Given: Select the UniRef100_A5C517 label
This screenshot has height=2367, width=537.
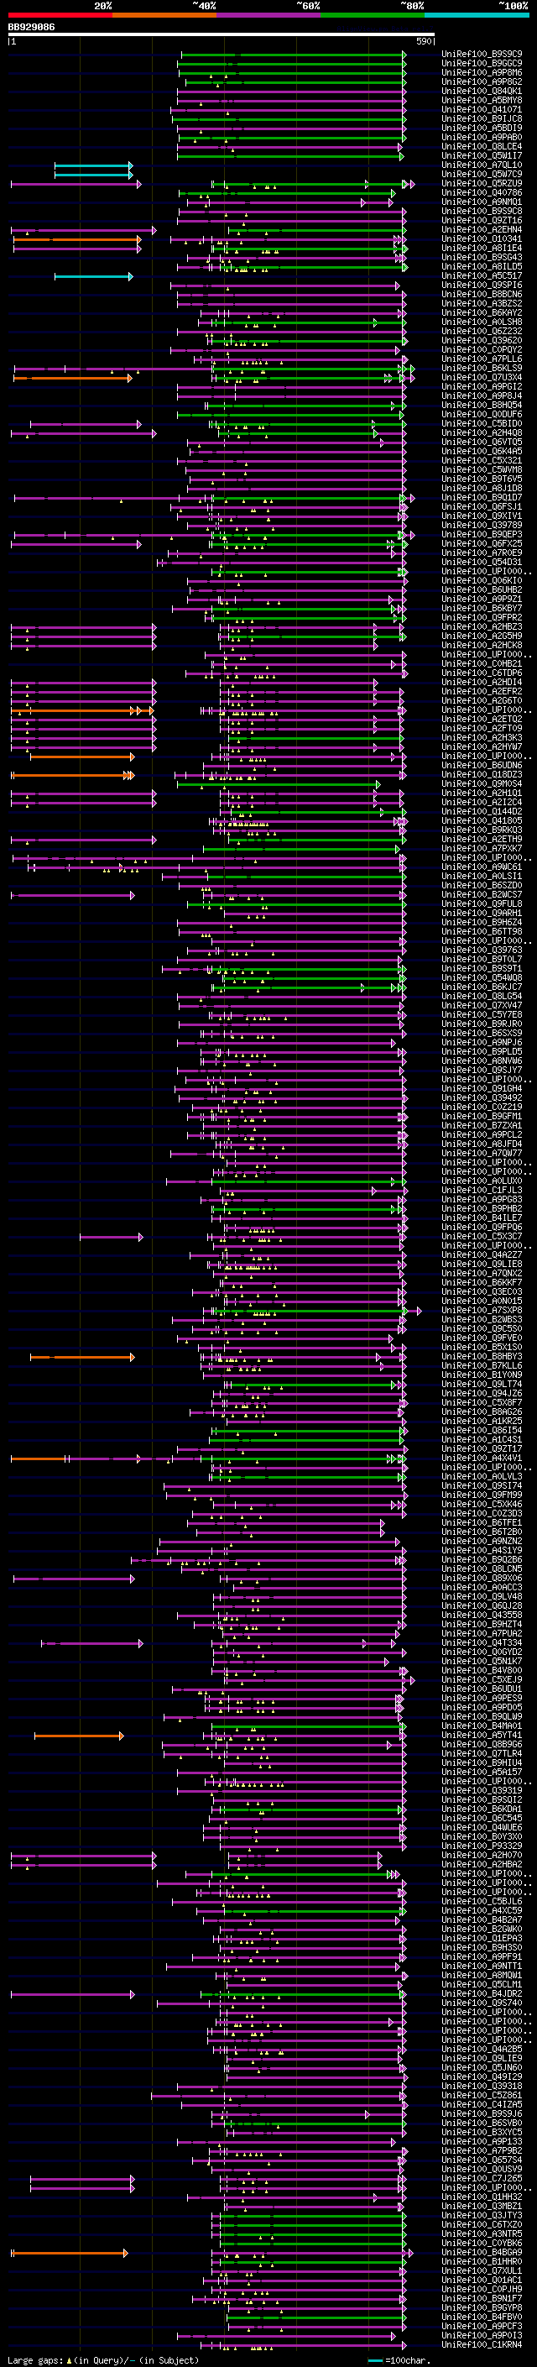Looking at the screenshot, I should click(x=482, y=275).
